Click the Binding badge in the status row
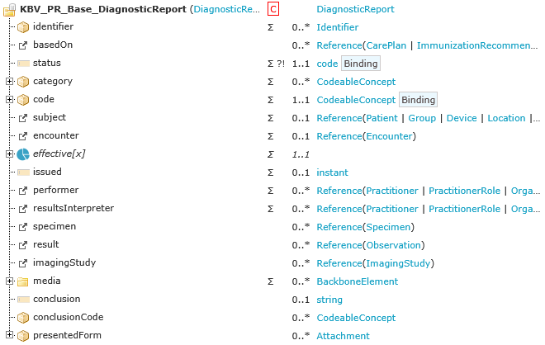The image size is (545, 345). pyautogui.click(x=361, y=64)
